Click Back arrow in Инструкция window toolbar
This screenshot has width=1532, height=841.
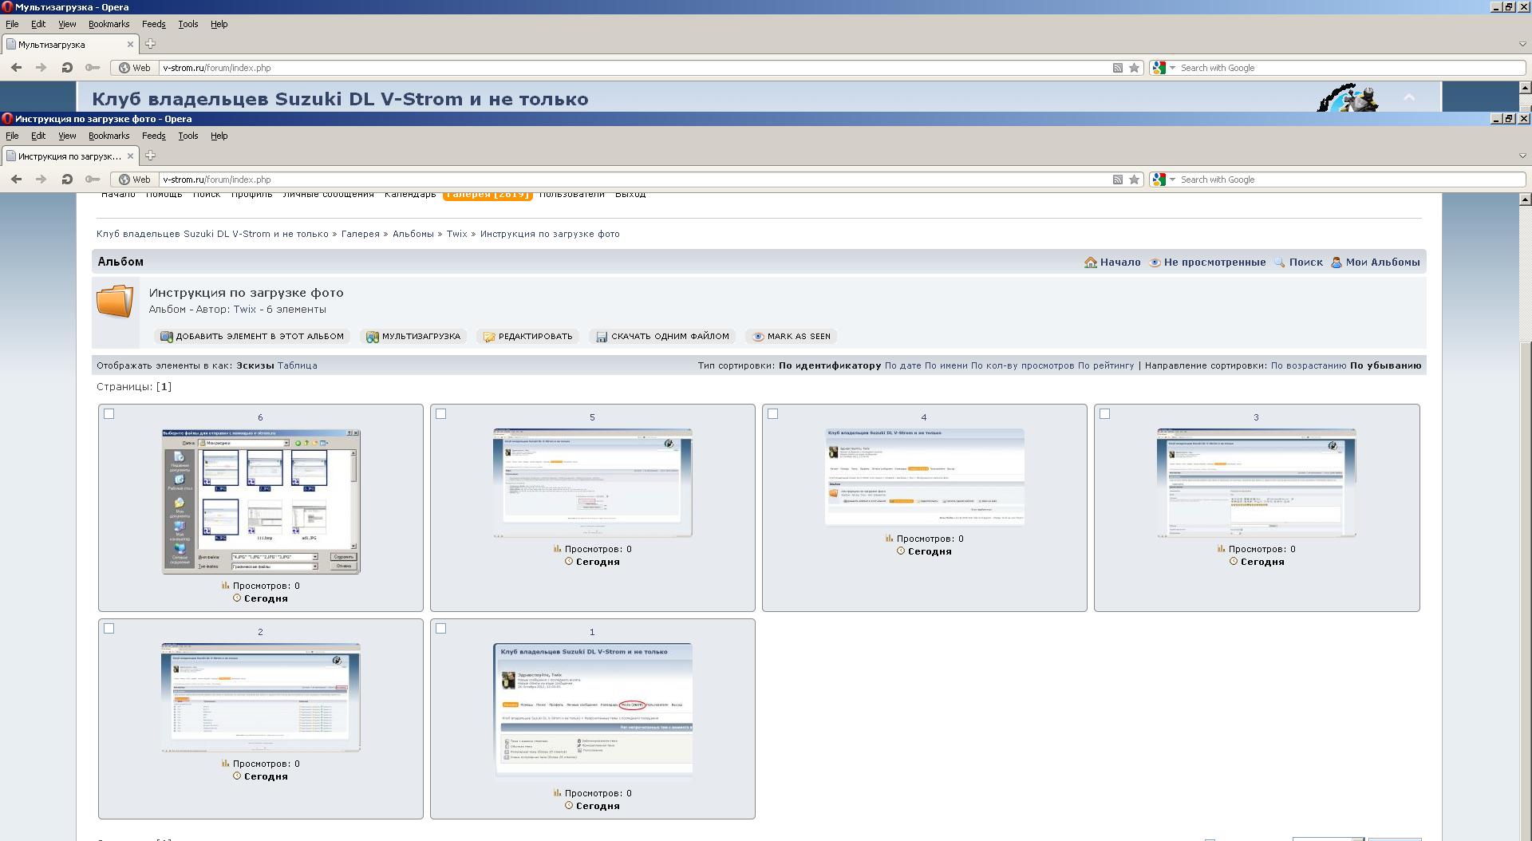pyautogui.click(x=16, y=180)
